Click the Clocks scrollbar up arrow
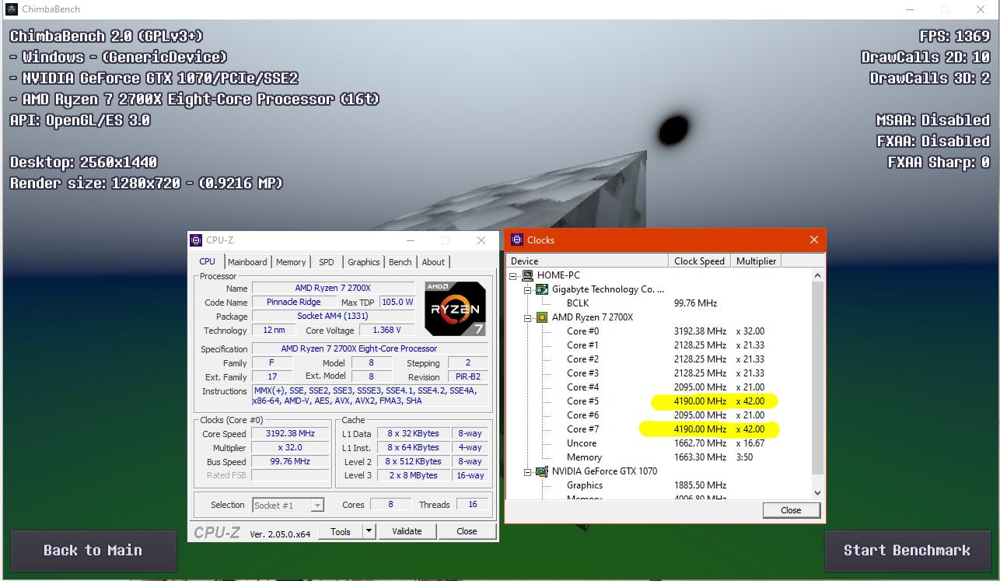The image size is (1000, 581). pos(817,275)
